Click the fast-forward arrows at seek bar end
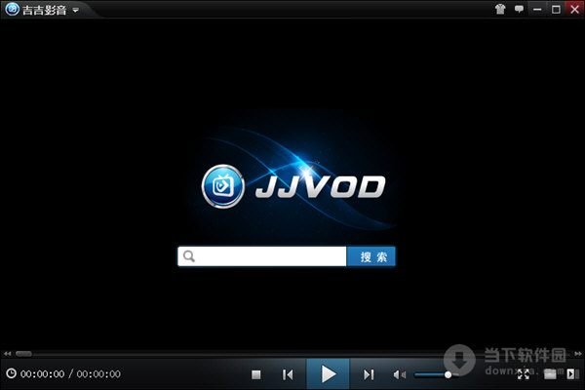 [578, 353]
